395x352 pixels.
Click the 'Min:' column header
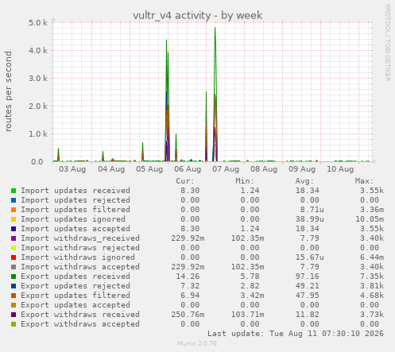[245, 181]
